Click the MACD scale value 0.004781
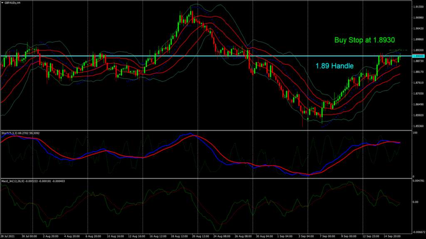The width and height of the screenshot is (426, 239). [x=419, y=180]
